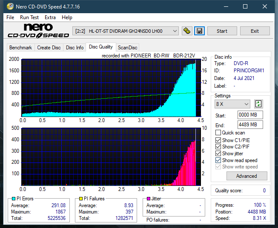This screenshot has height=228, width=278.
Task: Click the yellow PI Failures color swatch
Action: [x=81, y=199]
